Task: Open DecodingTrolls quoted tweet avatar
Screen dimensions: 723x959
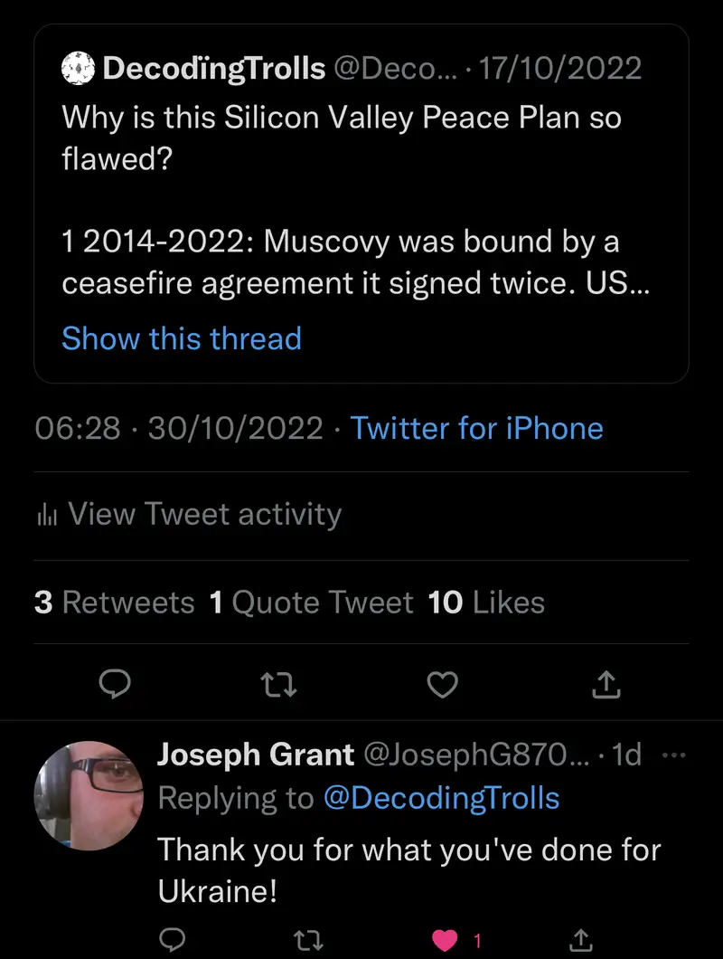Action: click(x=79, y=68)
